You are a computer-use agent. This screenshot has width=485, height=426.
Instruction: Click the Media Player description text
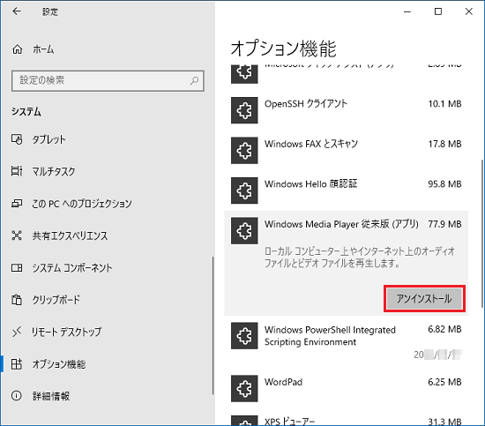(x=360, y=257)
